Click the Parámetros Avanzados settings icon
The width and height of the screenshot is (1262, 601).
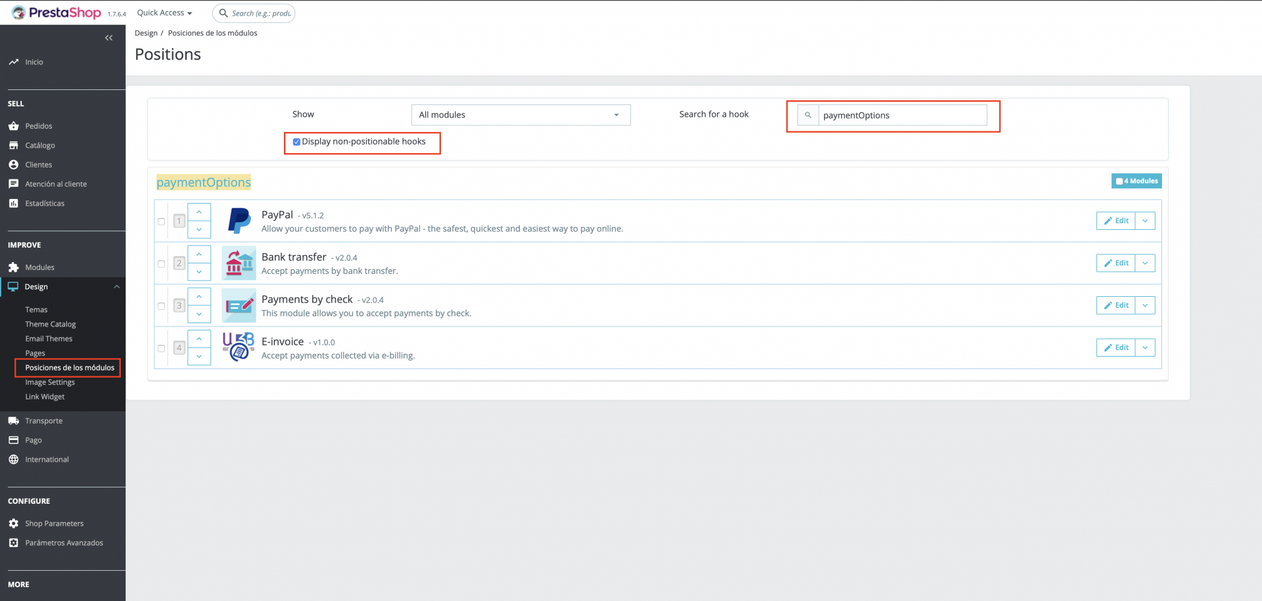click(x=14, y=543)
